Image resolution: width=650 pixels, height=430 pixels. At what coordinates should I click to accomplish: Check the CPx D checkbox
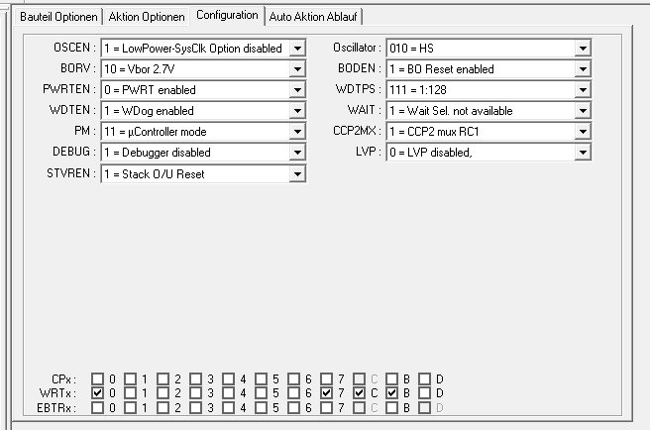coord(424,378)
